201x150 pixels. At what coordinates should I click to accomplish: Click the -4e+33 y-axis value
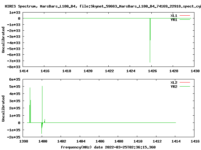point(14,43)
